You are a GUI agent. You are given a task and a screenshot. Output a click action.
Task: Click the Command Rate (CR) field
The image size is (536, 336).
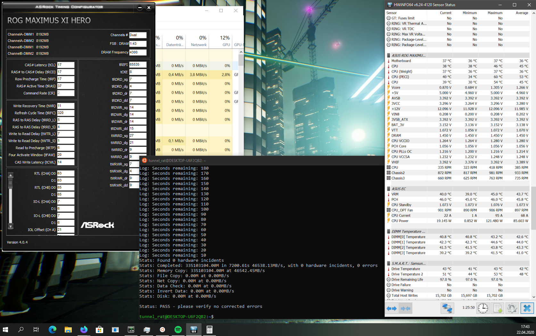click(x=66, y=93)
